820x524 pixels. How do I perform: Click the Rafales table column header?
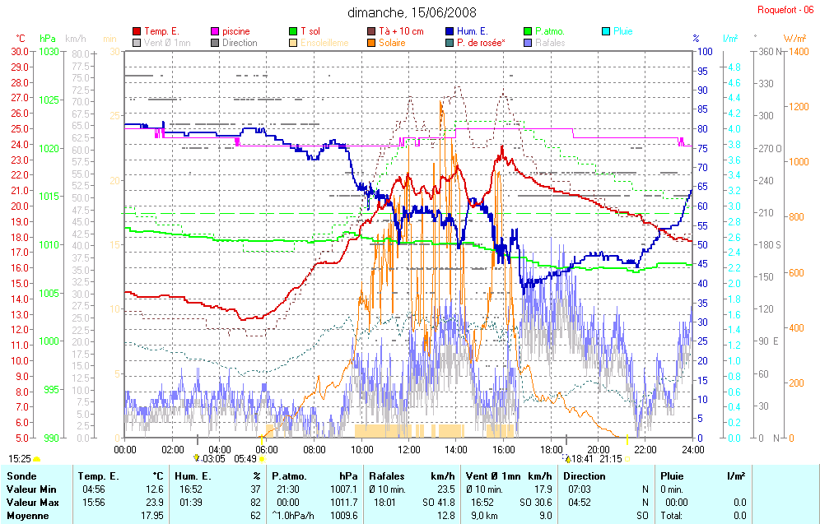tap(386, 476)
